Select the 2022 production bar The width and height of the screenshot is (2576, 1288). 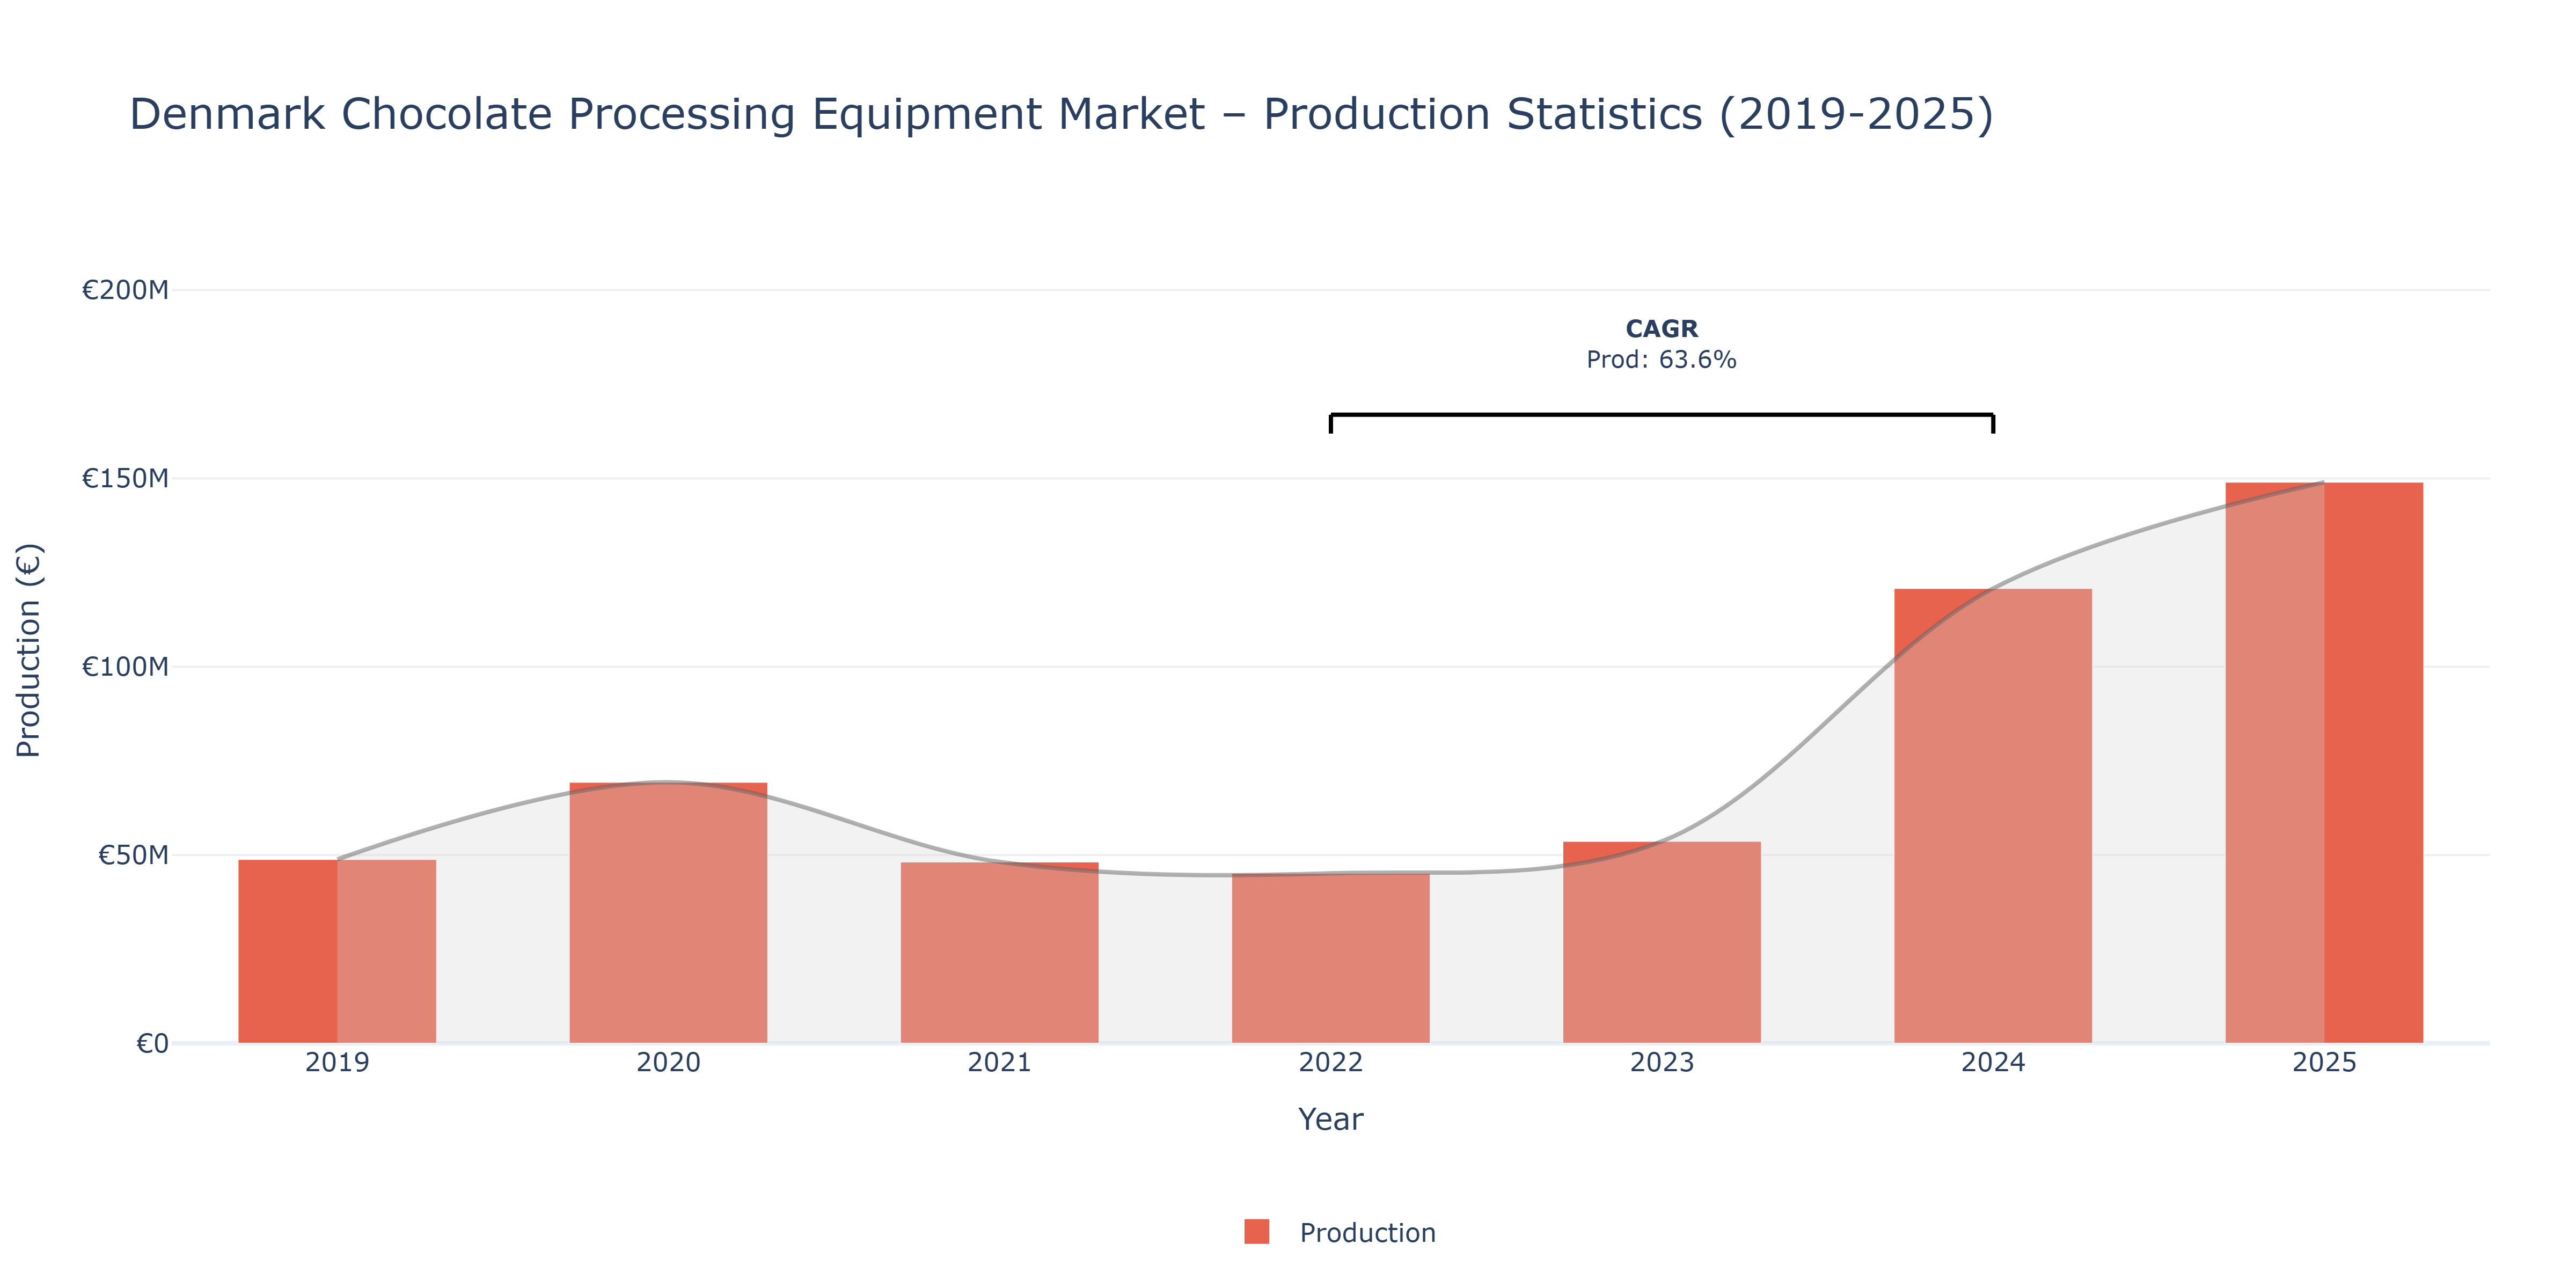[x=1330, y=958]
